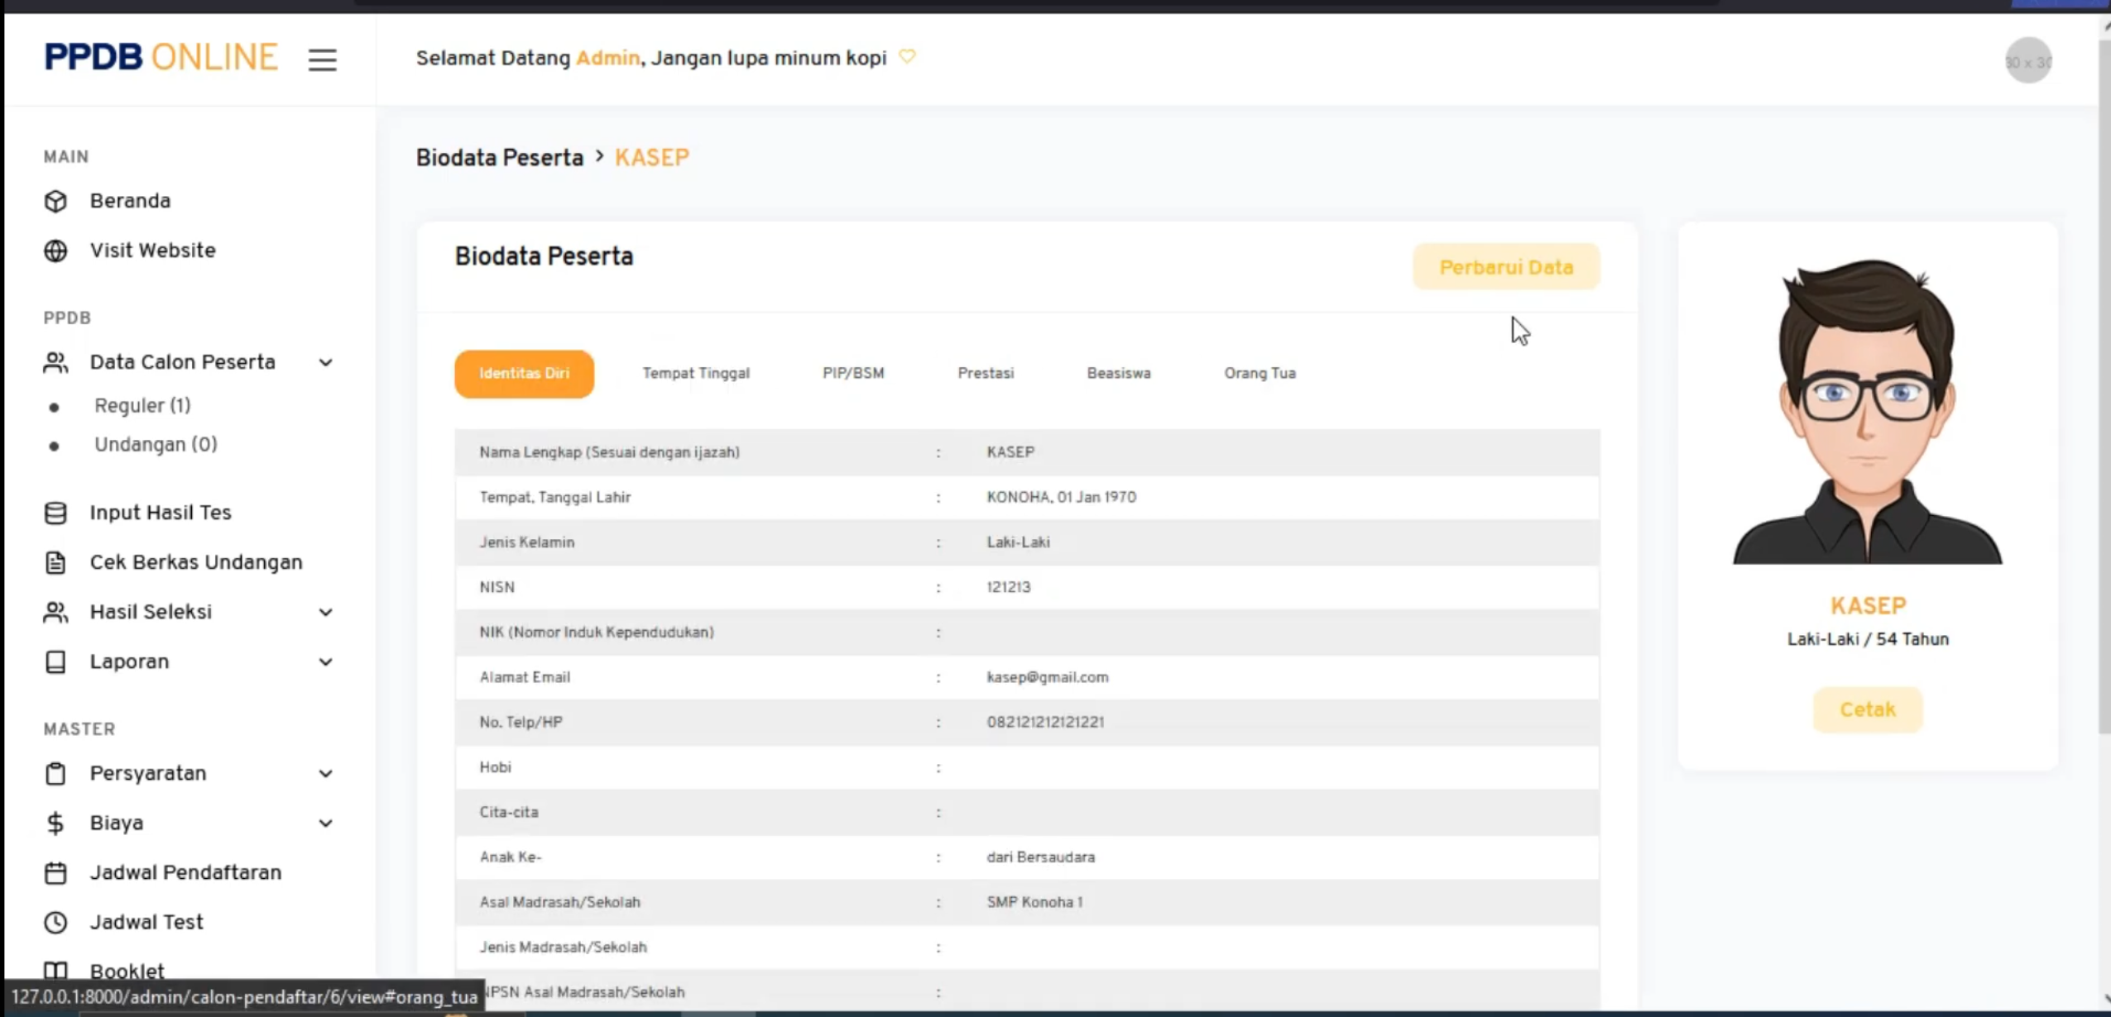Screen dimensions: 2111x1017
Task: Click the Visit Website globe icon
Action: click(55, 251)
